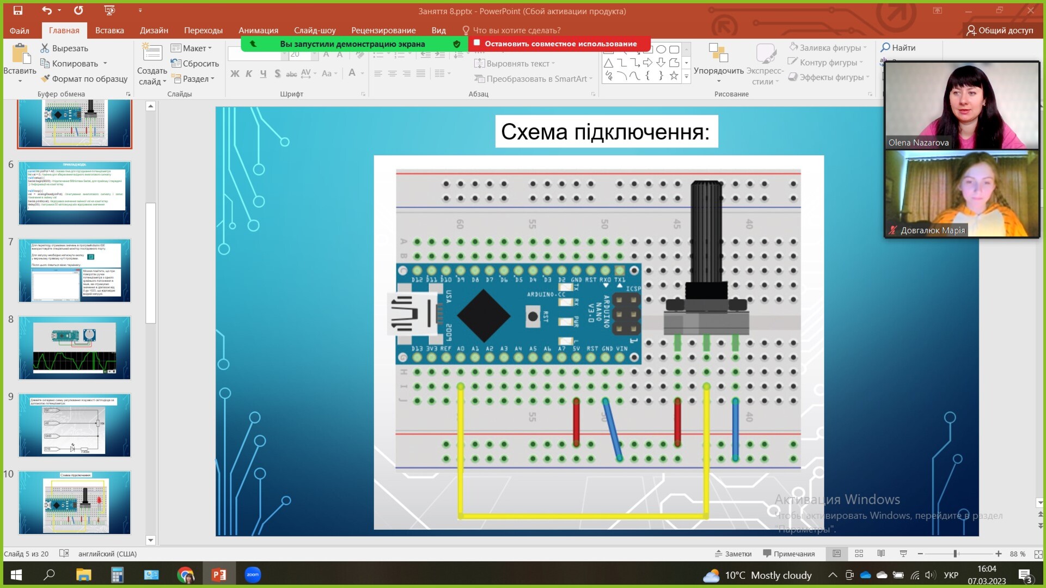This screenshot has width=1046, height=588.
Task: Click the Save icon in quick access toolbar
Action: coord(18,10)
